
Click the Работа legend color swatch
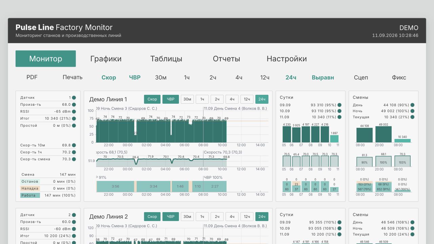(x=30, y=196)
